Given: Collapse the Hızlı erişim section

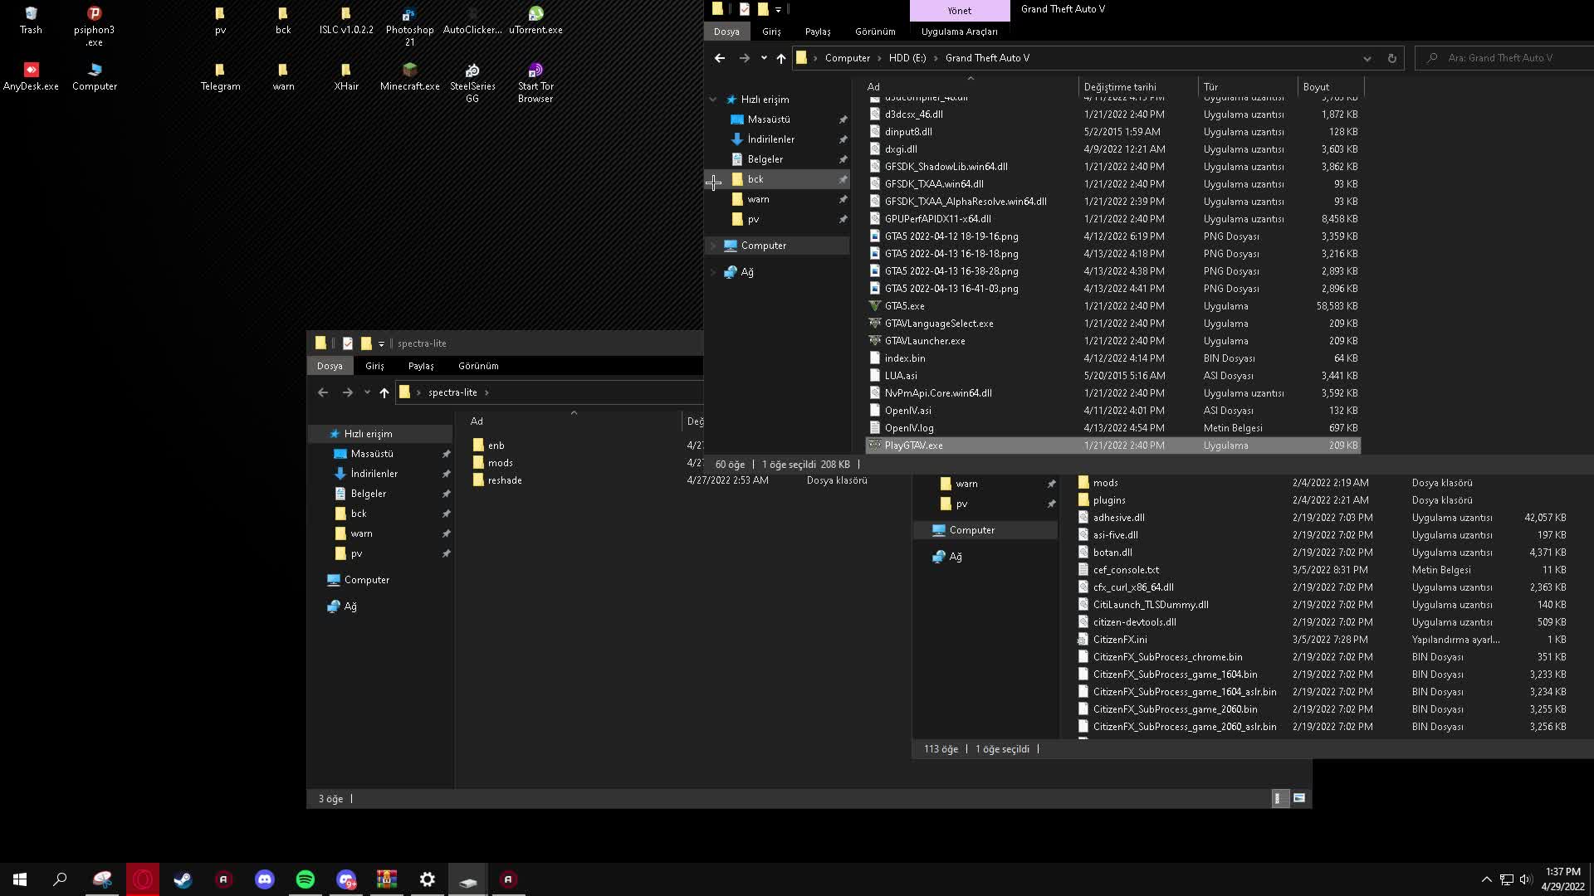Looking at the screenshot, I should tap(715, 99).
